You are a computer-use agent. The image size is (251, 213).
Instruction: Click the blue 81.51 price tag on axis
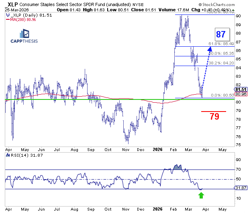point(241,89)
